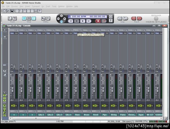
Task: Click the right red Punch icon
Action: [x=139, y=18]
